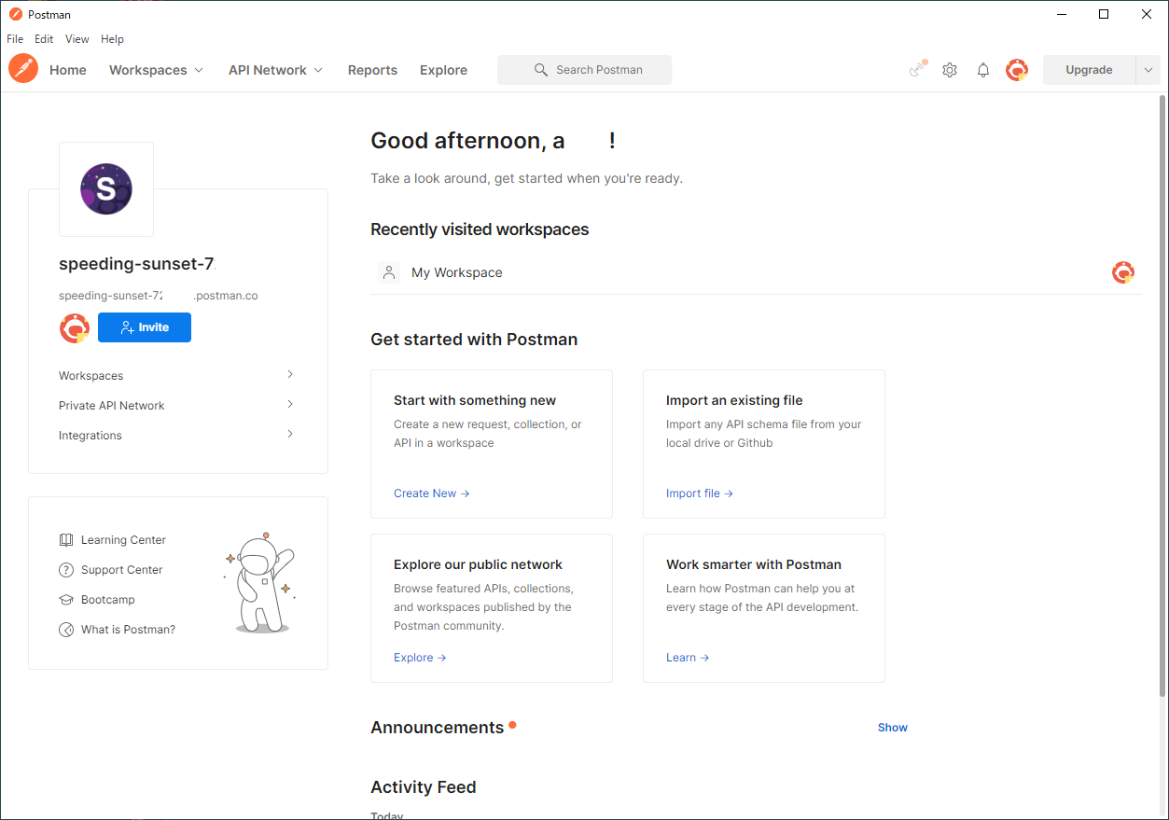Click the Create New link
Screen dimensions: 1169x820
tap(431, 493)
